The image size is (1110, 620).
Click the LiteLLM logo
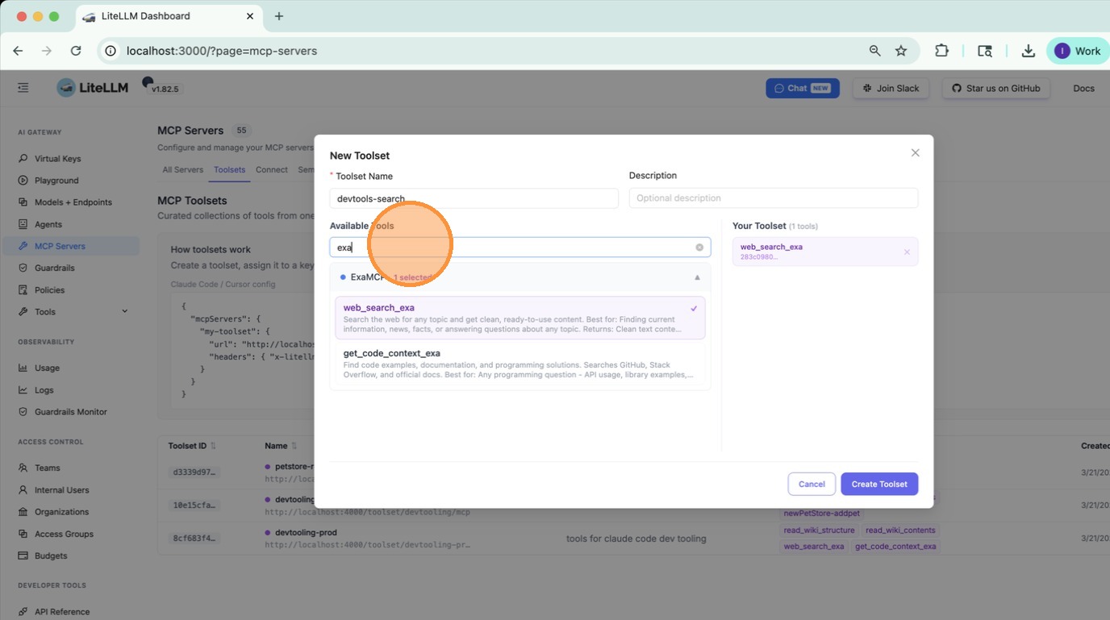93,88
